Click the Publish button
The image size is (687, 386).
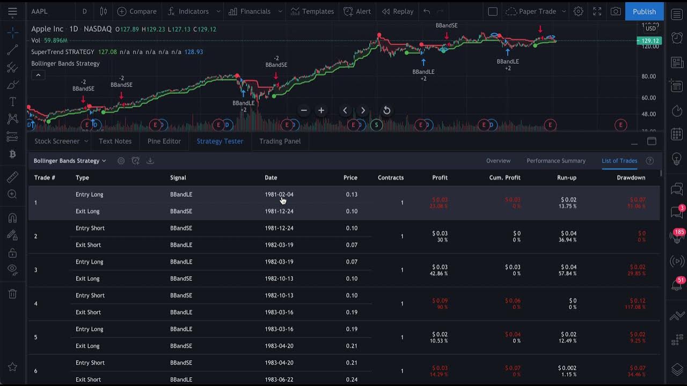[x=644, y=11]
